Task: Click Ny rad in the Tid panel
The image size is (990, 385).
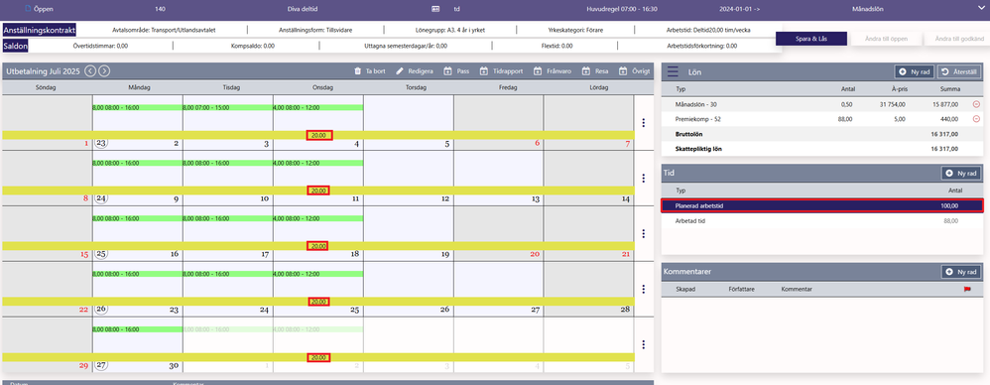Action: pyautogui.click(x=961, y=173)
